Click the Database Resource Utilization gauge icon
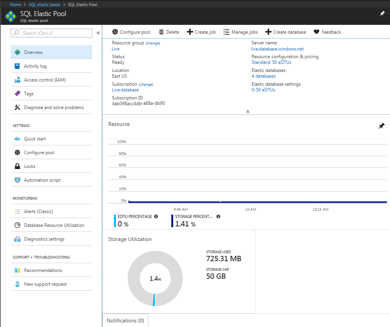 click(x=18, y=225)
